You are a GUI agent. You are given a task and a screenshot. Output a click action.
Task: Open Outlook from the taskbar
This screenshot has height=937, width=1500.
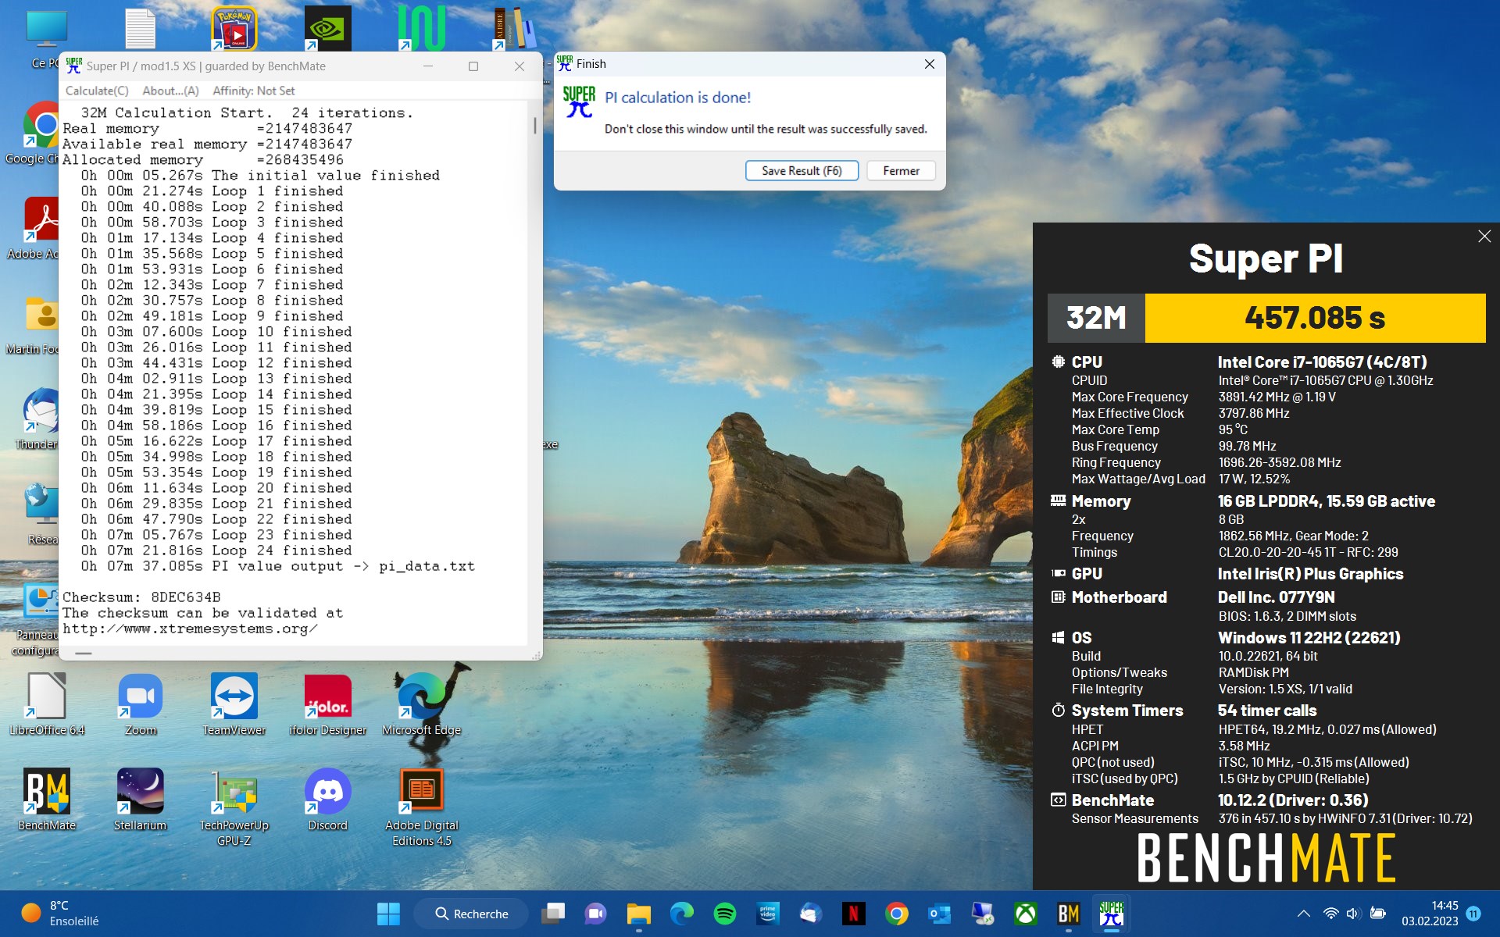[939, 914]
